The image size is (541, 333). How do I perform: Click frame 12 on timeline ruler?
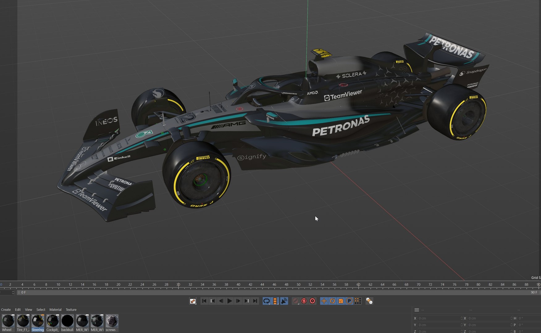70,285
